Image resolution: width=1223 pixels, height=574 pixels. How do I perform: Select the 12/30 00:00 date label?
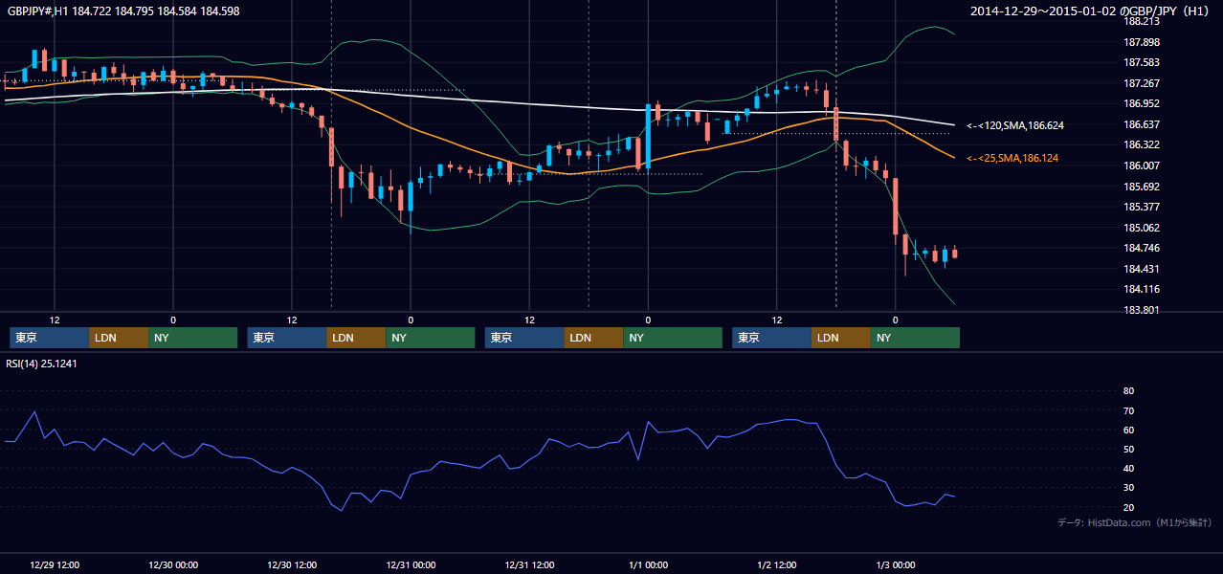tap(173, 565)
